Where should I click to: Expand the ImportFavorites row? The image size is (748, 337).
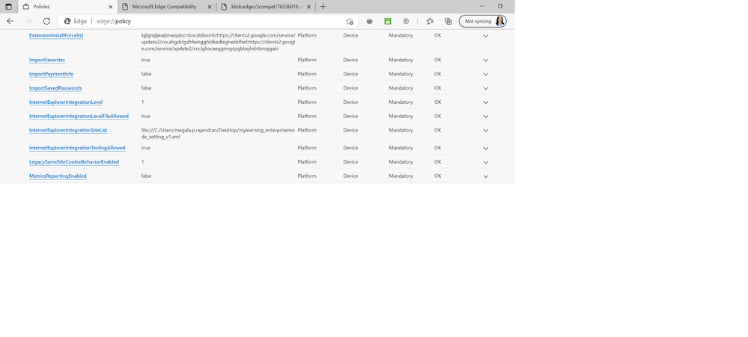click(486, 60)
